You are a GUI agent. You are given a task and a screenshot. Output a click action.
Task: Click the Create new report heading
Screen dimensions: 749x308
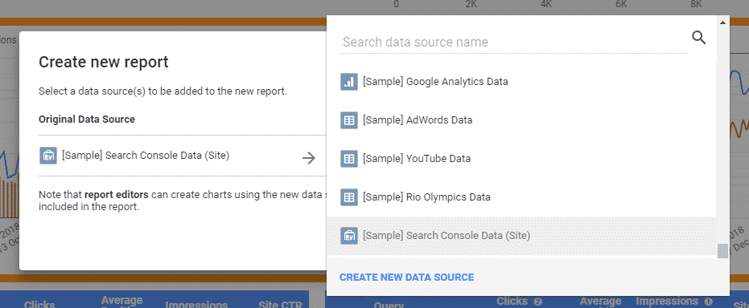click(x=104, y=62)
